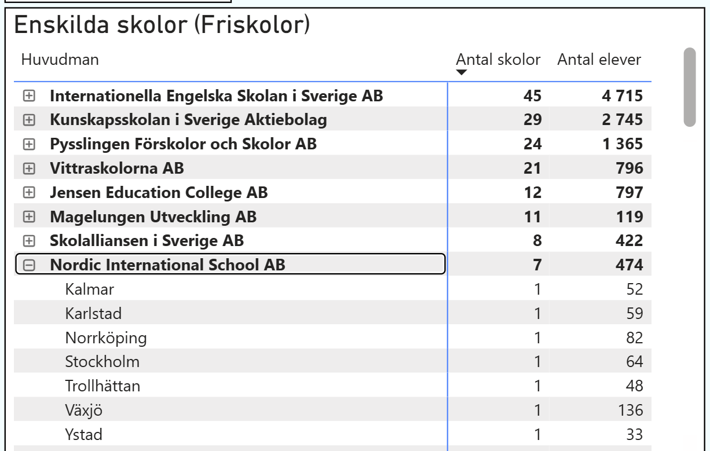Select the Växjö row
Viewport: 710px width, 451px height.
point(85,410)
